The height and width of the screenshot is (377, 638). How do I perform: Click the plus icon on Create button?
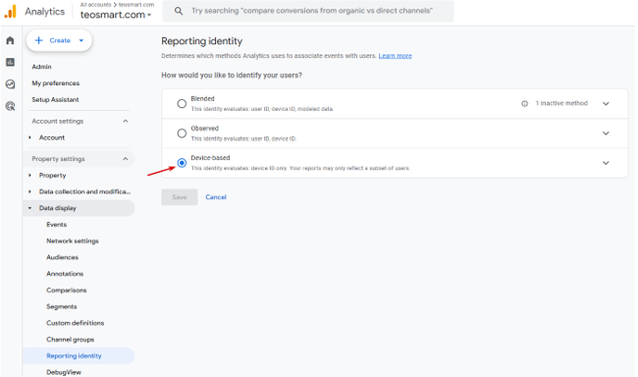[x=39, y=40]
